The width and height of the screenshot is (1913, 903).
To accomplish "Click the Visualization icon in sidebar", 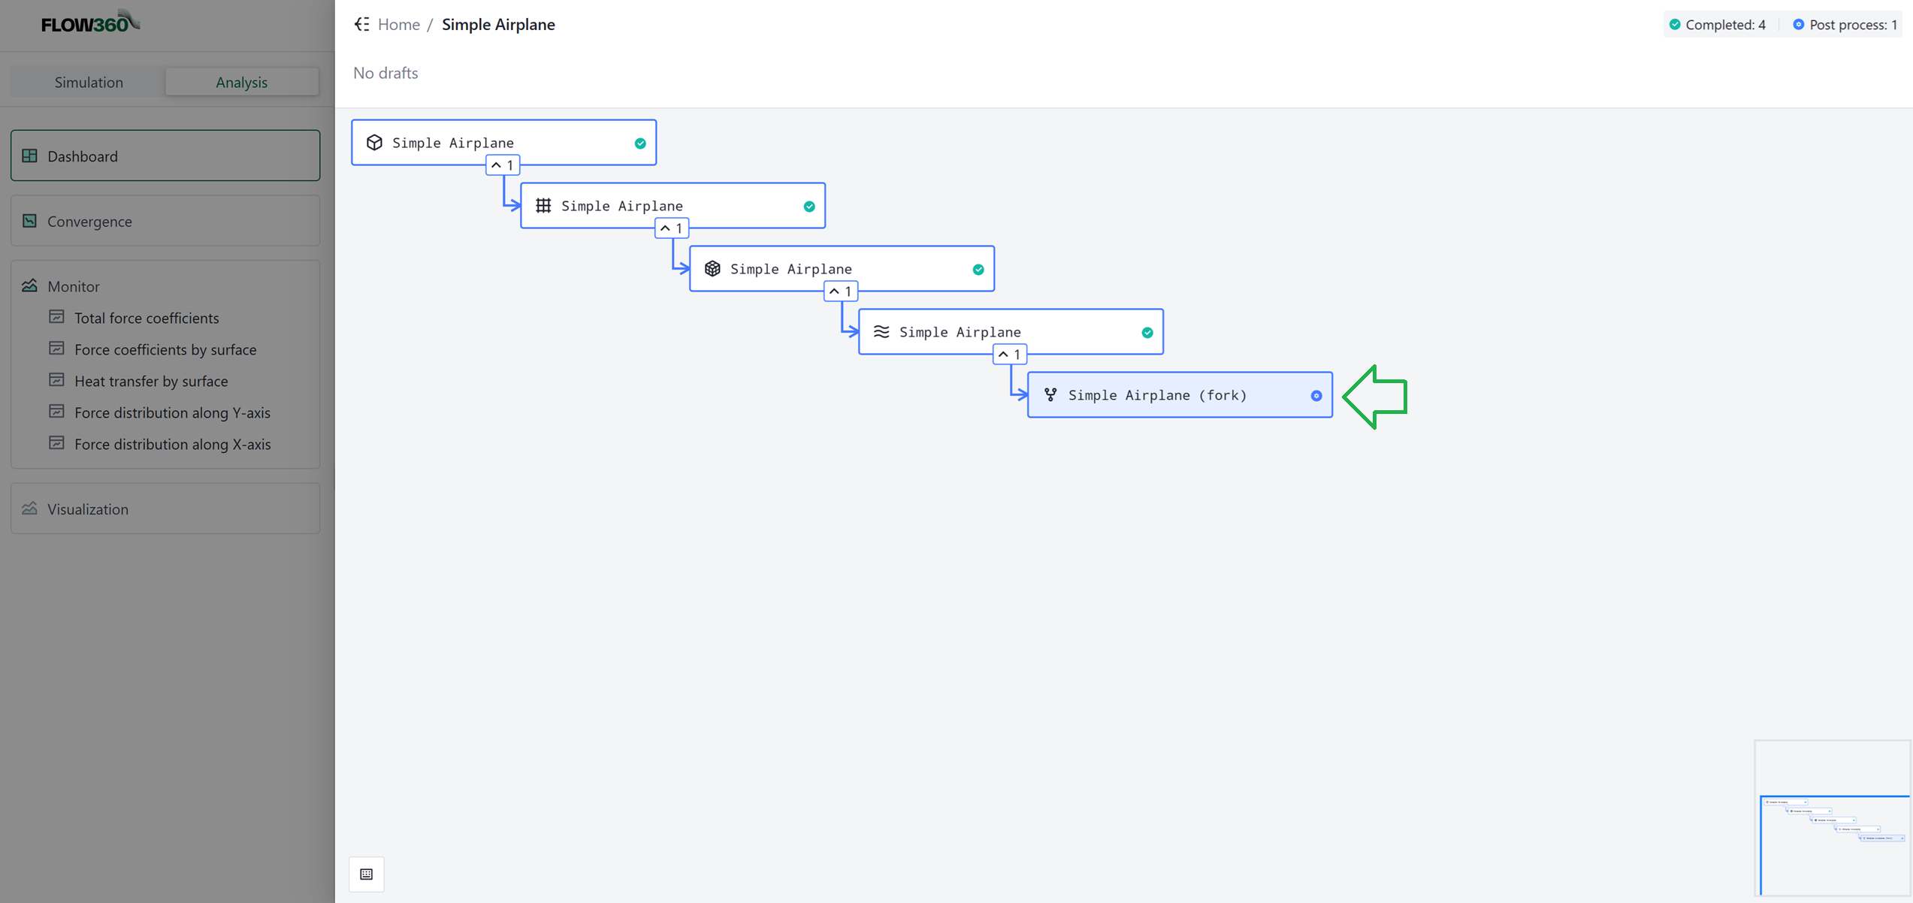I will (30, 509).
